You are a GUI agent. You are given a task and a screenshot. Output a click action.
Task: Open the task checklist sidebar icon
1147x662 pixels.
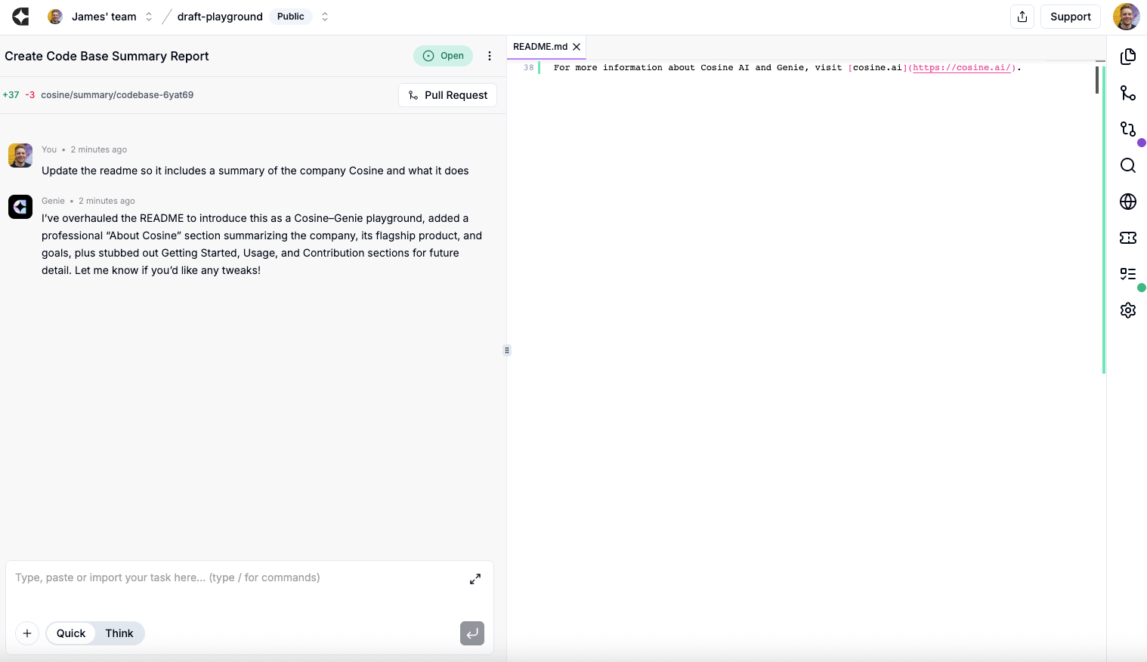pyautogui.click(x=1127, y=274)
